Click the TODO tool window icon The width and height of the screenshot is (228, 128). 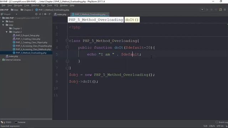pyautogui.click(x=2, y=122)
